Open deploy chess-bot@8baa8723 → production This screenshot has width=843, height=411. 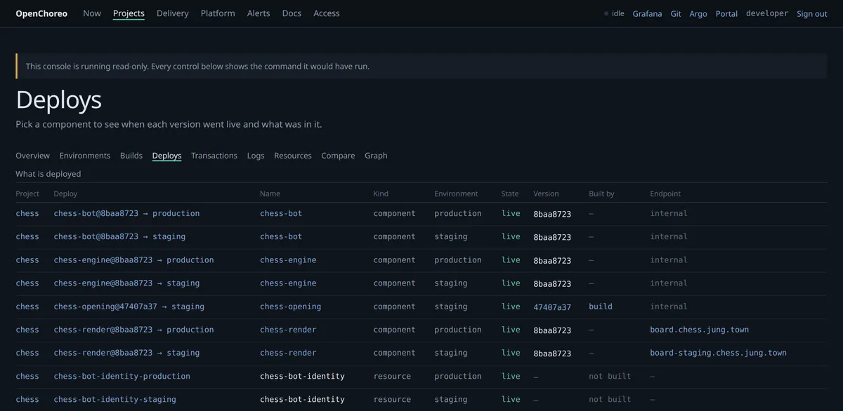(x=126, y=213)
